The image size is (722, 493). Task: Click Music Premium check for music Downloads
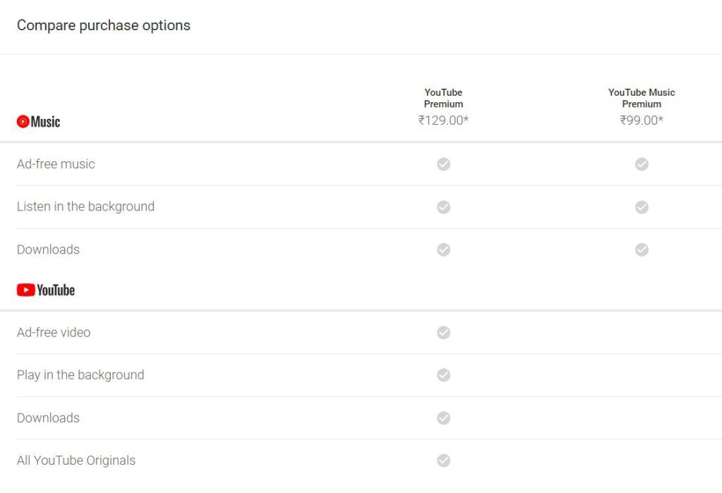coord(642,250)
